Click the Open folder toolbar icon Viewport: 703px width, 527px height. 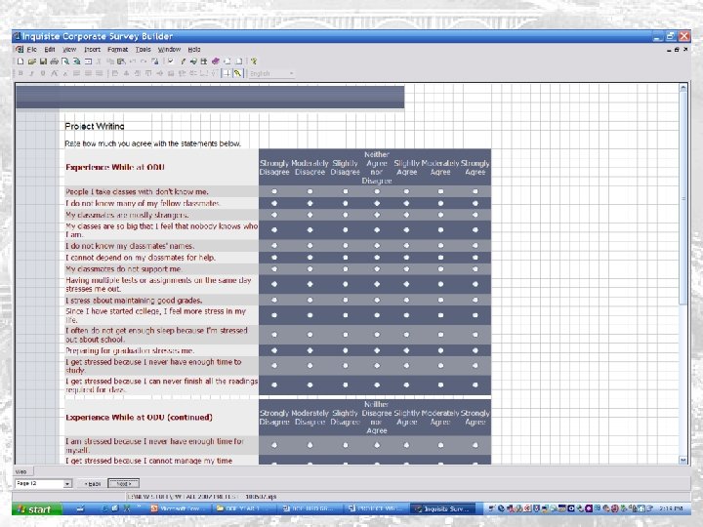click(x=32, y=61)
